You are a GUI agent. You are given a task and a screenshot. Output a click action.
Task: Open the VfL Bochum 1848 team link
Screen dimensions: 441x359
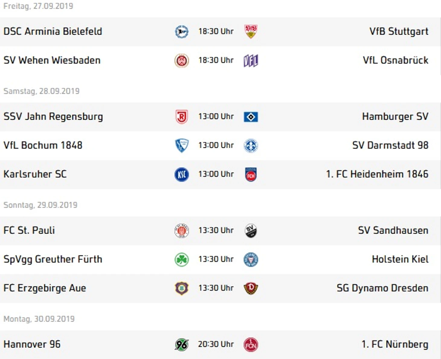pyautogui.click(x=43, y=145)
